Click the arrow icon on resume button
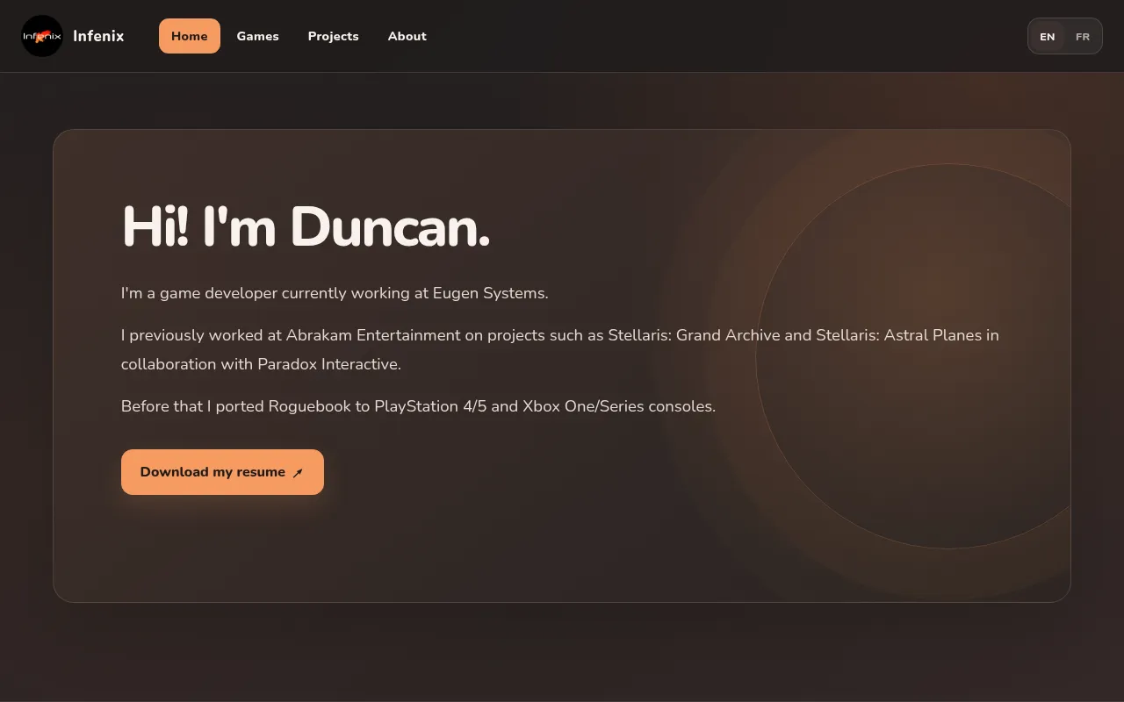Viewport: 1124px width, 702px height. (298, 473)
